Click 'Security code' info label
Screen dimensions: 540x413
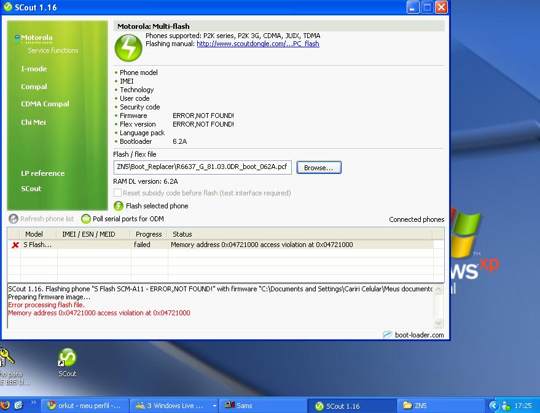click(x=139, y=107)
